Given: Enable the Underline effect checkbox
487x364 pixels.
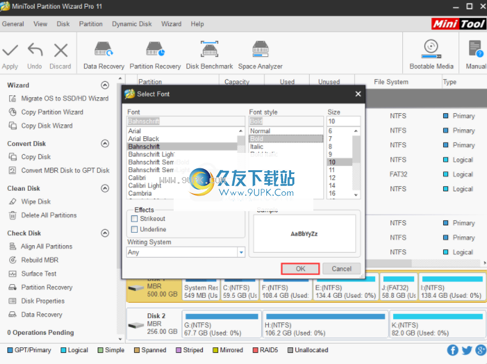Looking at the screenshot, I should click(134, 229).
